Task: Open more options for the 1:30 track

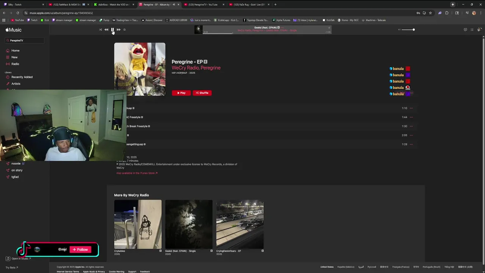Action: 411,126
